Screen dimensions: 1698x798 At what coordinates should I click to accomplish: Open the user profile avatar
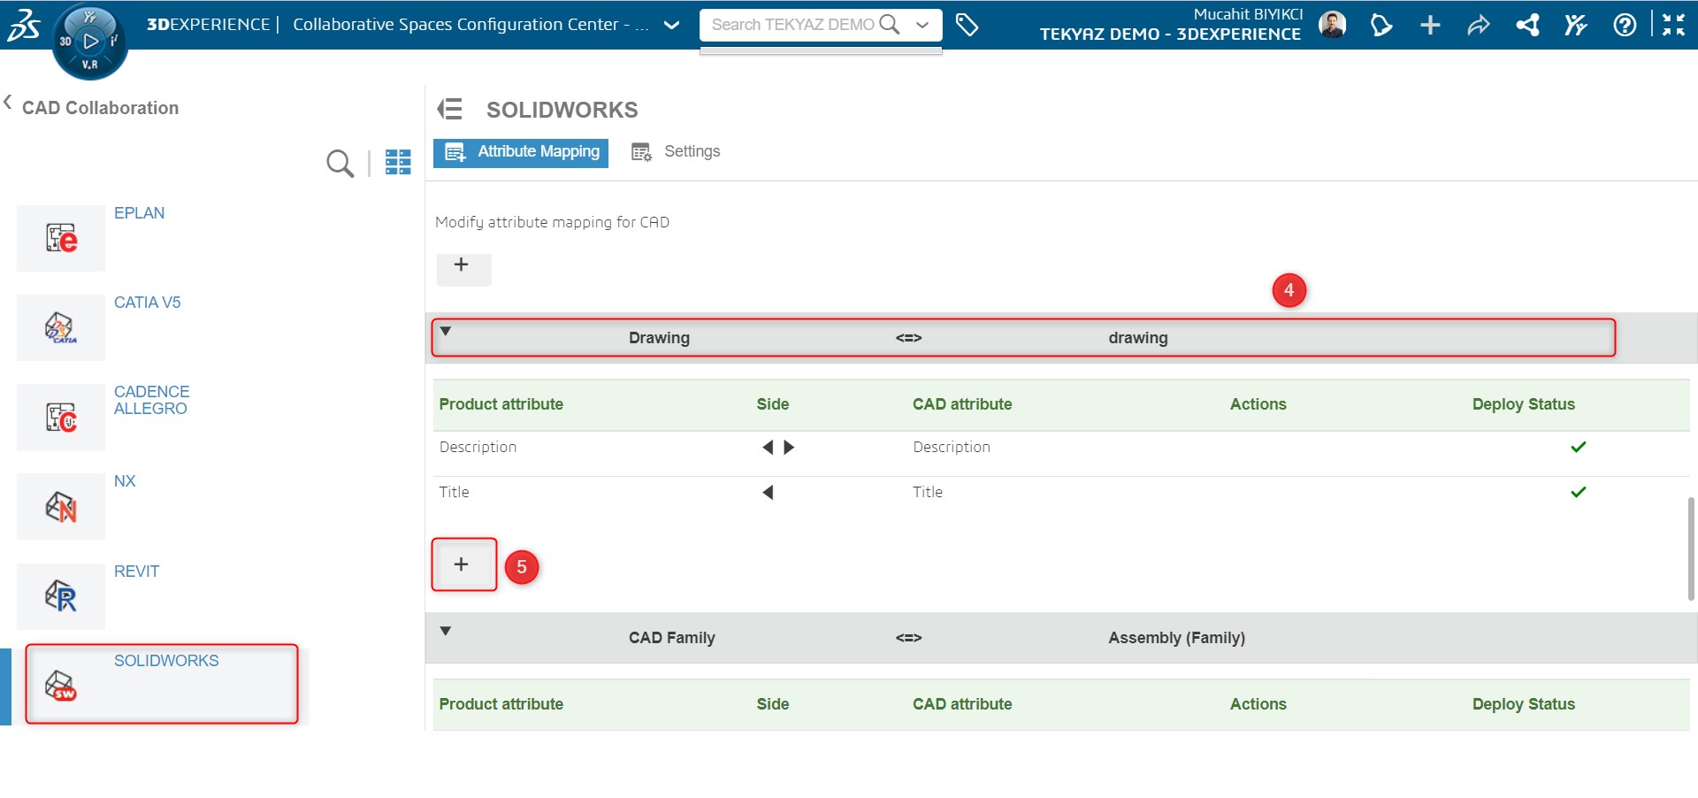click(x=1332, y=25)
